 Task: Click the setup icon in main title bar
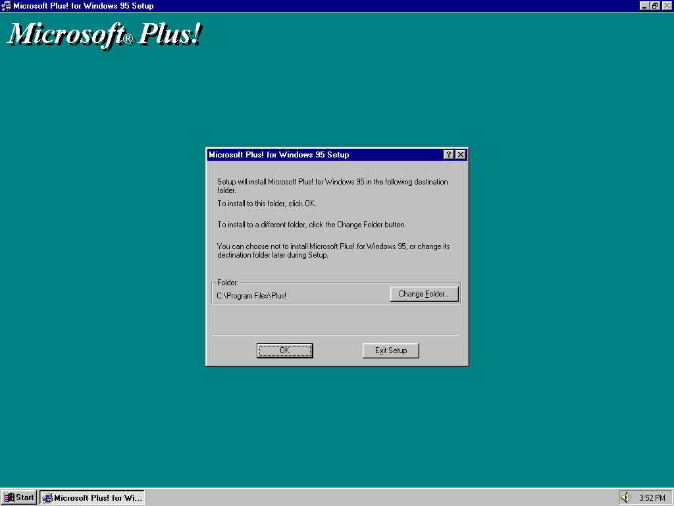point(6,5)
